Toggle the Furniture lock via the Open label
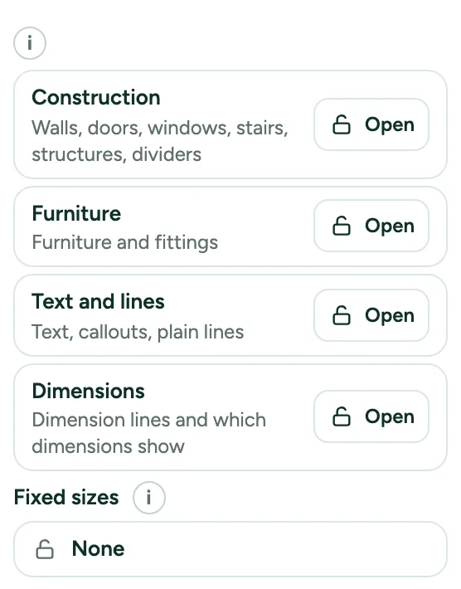This screenshot has width=461, height=589. click(x=390, y=226)
